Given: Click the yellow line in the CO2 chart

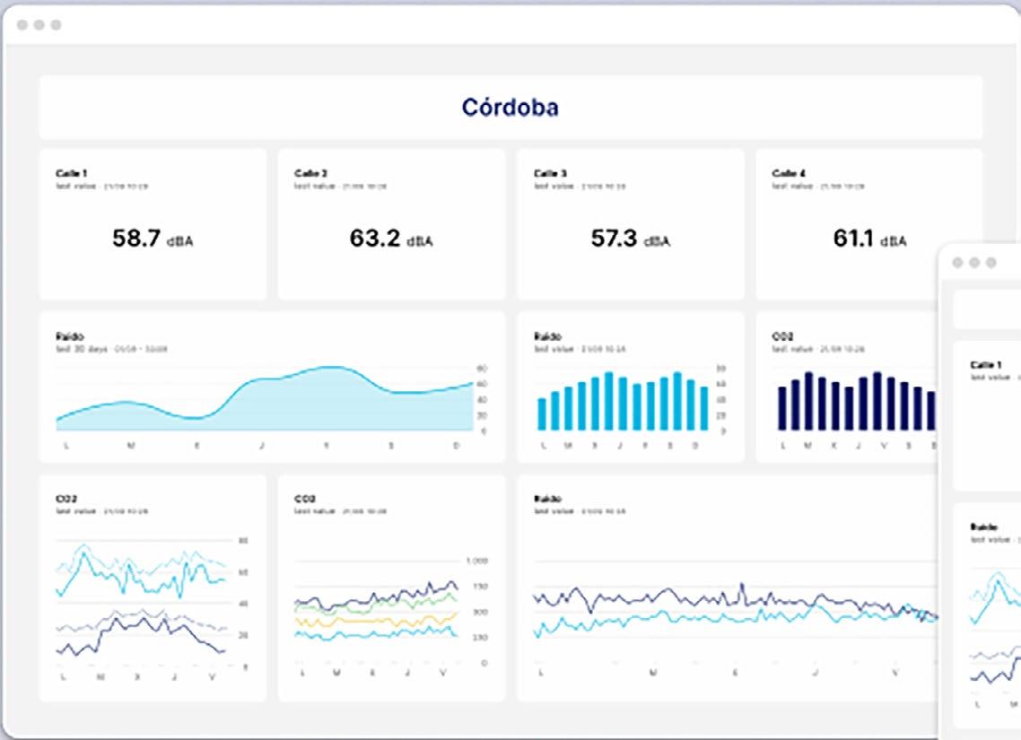Looking at the screenshot, I should pyautogui.click(x=374, y=622).
